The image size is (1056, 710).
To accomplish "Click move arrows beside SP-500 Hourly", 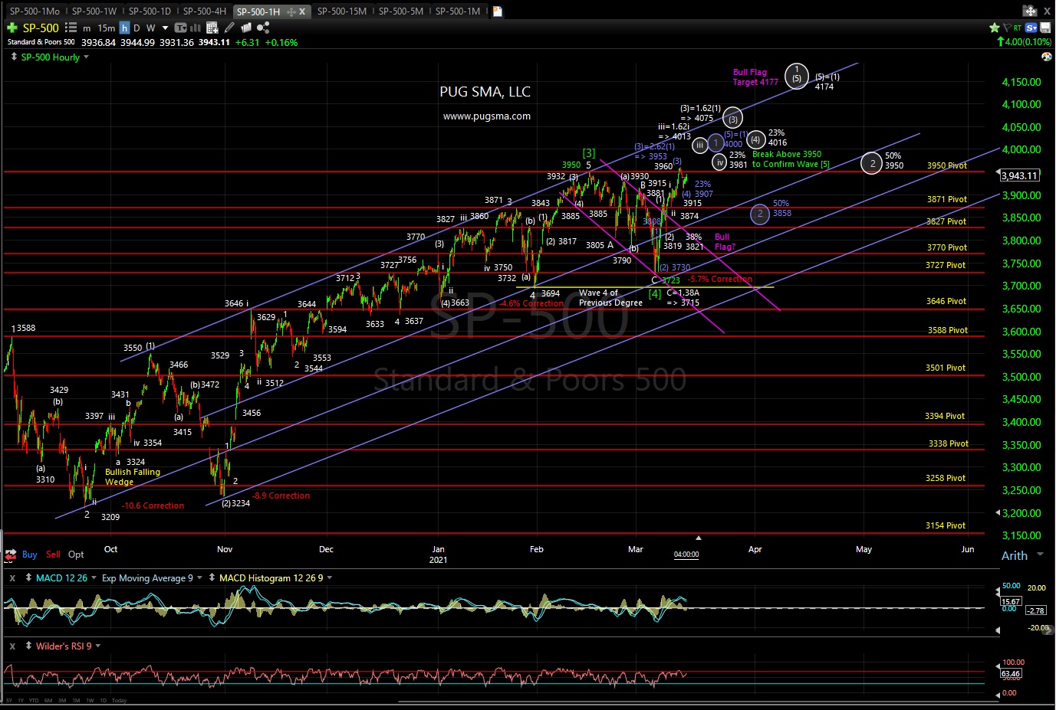I will [14, 57].
